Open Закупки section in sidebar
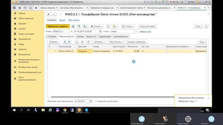Image resolution: width=223 pixels, height=125 pixels. click(x=22, y=28)
